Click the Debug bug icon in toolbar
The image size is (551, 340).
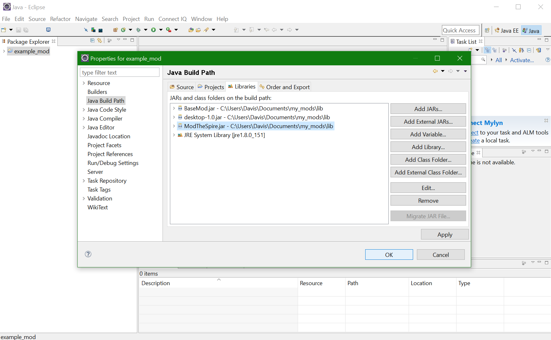click(x=138, y=30)
